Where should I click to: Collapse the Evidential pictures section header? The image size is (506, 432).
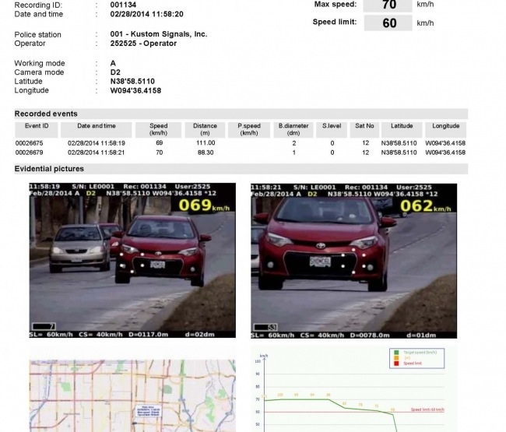tap(48, 169)
